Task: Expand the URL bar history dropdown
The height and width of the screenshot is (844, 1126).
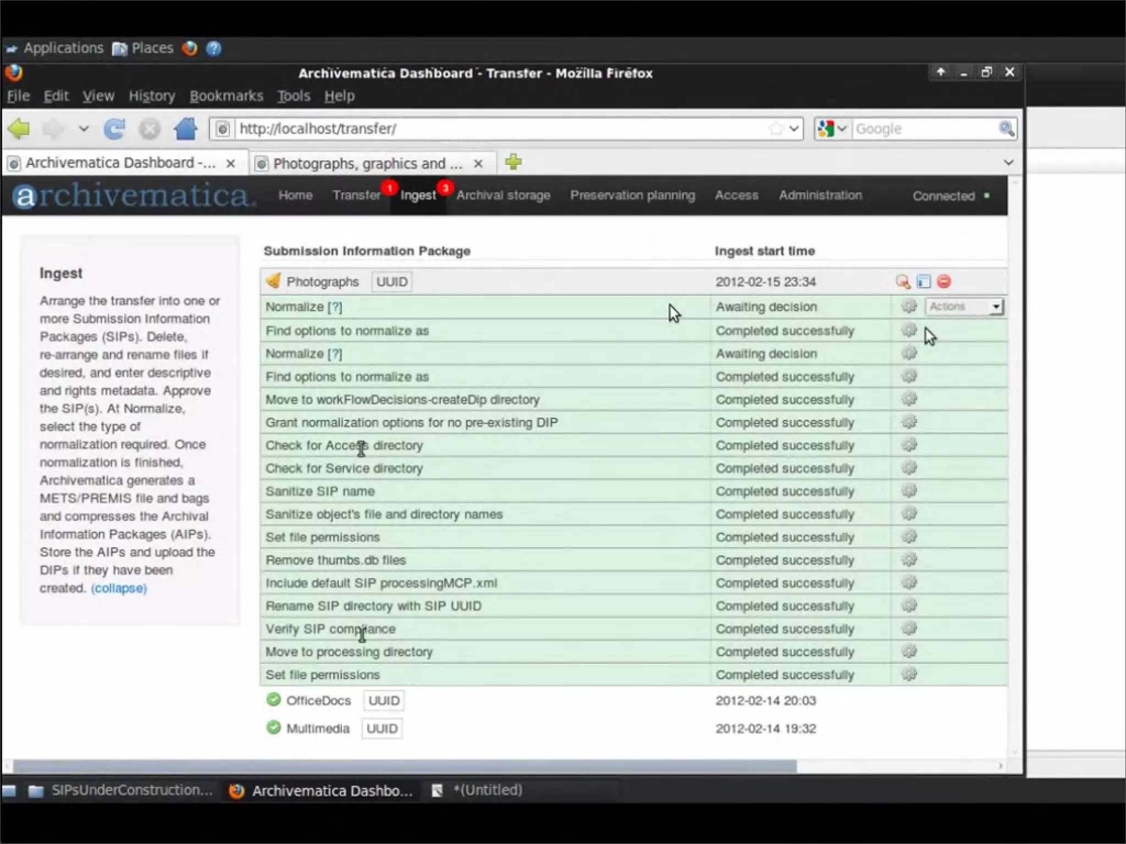Action: [x=793, y=129]
